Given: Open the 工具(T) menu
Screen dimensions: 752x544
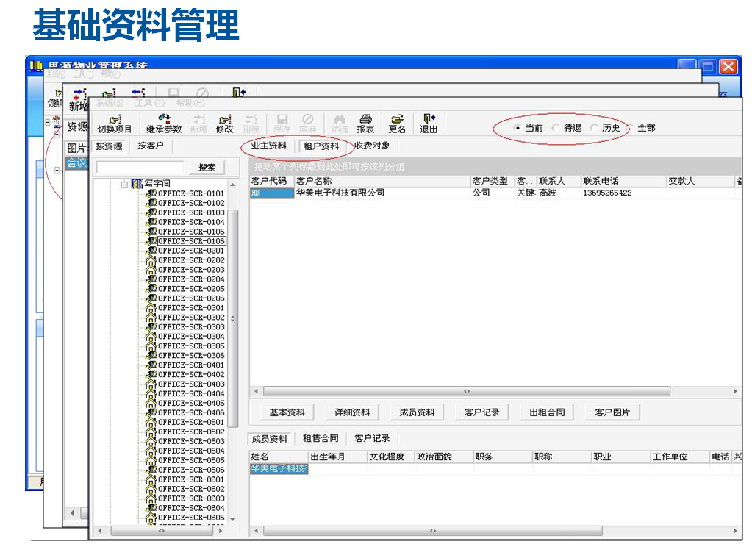Looking at the screenshot, I should tap(150, 101).
